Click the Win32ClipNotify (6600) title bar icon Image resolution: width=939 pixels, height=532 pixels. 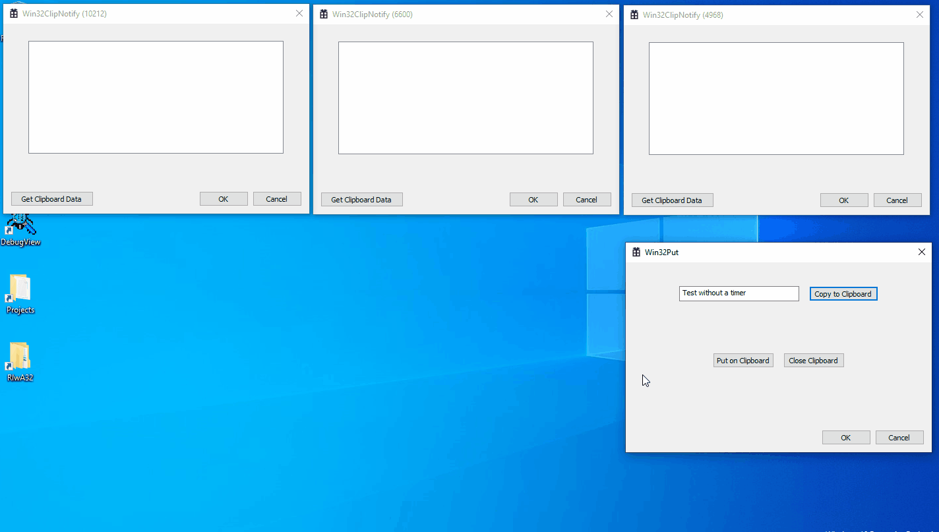click(x=322, y=13)
